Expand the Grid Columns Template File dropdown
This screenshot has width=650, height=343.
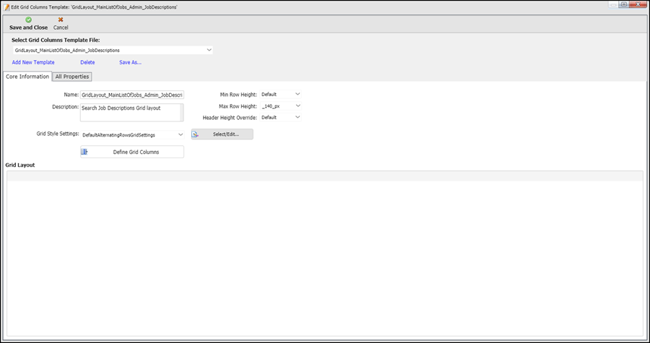coord(209,51)
